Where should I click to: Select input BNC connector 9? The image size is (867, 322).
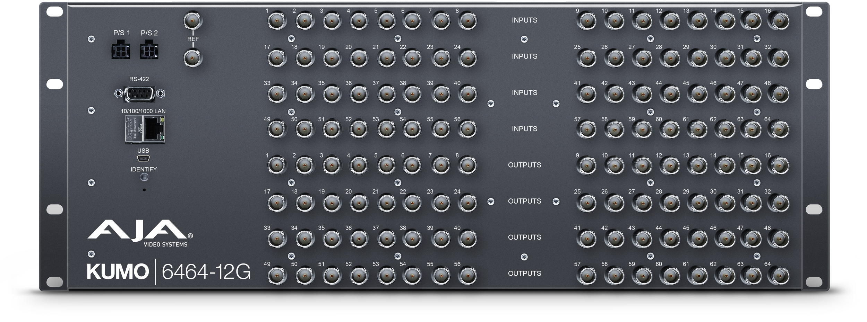[587, 21]
